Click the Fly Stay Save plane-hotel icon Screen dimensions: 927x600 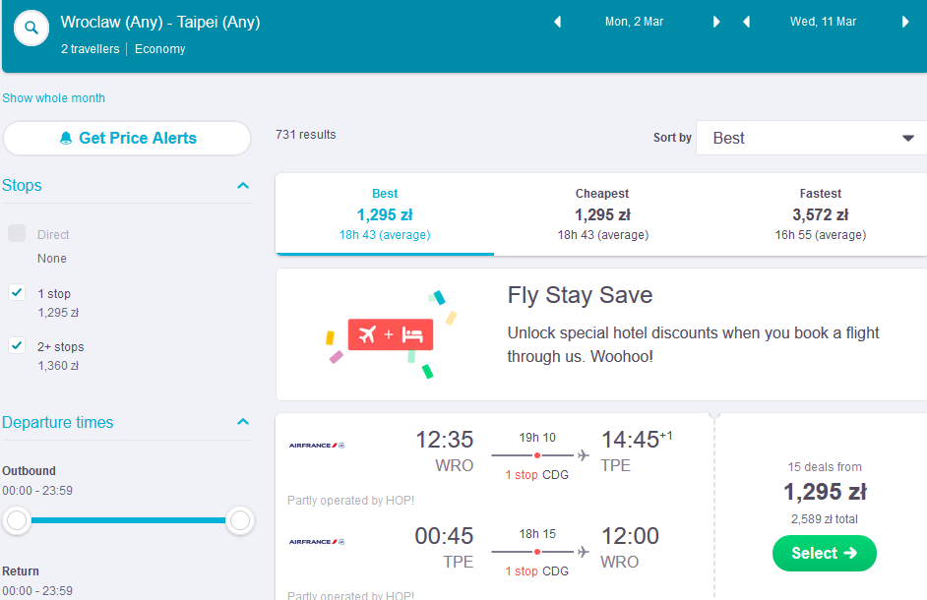coord(391,334)
